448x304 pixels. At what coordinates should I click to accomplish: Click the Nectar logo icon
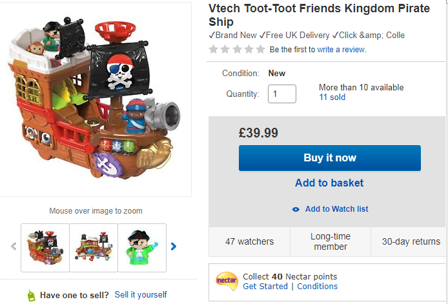pos(227,281)
